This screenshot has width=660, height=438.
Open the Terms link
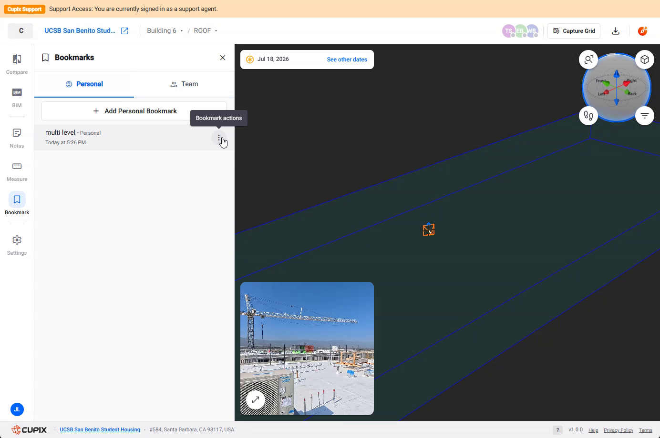tap(646, 430)
